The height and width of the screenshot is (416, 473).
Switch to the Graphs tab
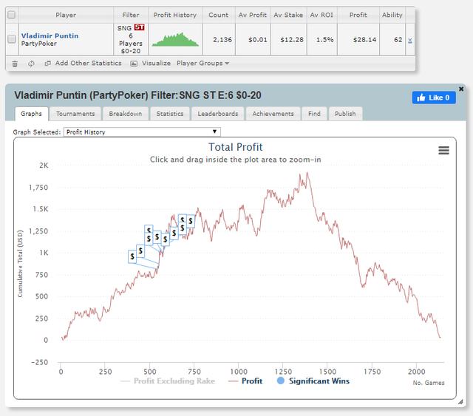coord(31,114)
